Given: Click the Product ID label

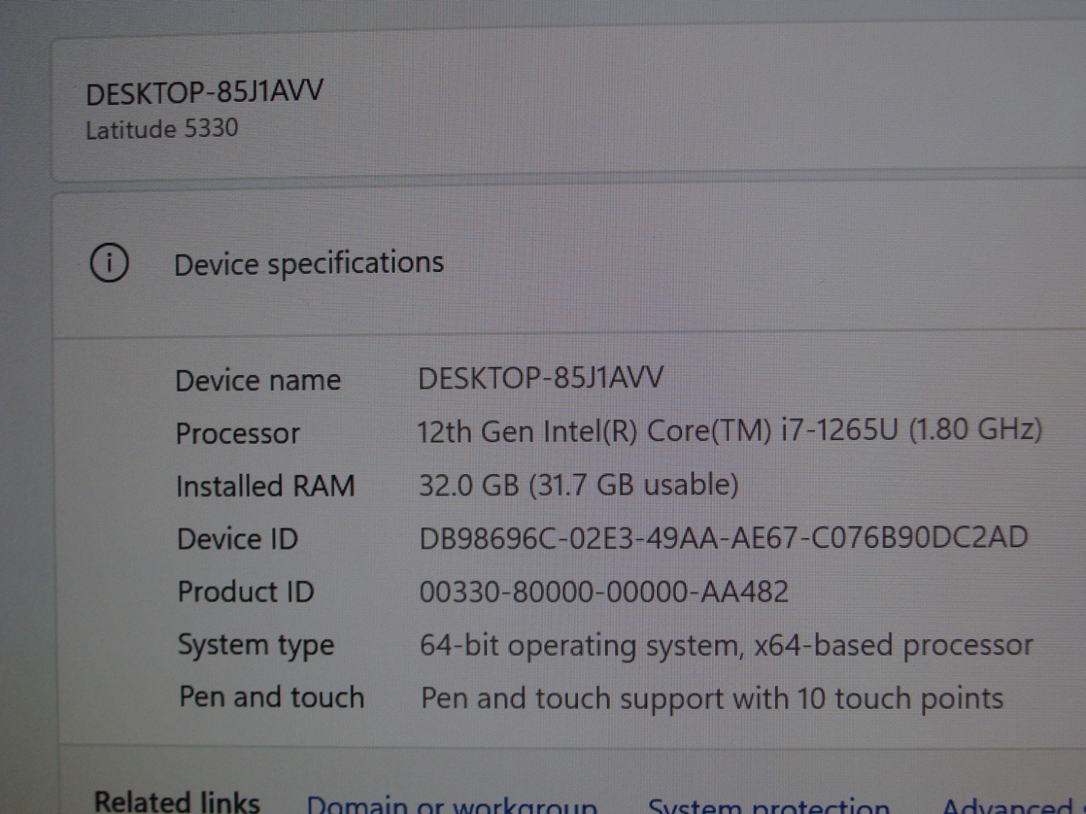Looking at the screenshot, I should [246, 592].
